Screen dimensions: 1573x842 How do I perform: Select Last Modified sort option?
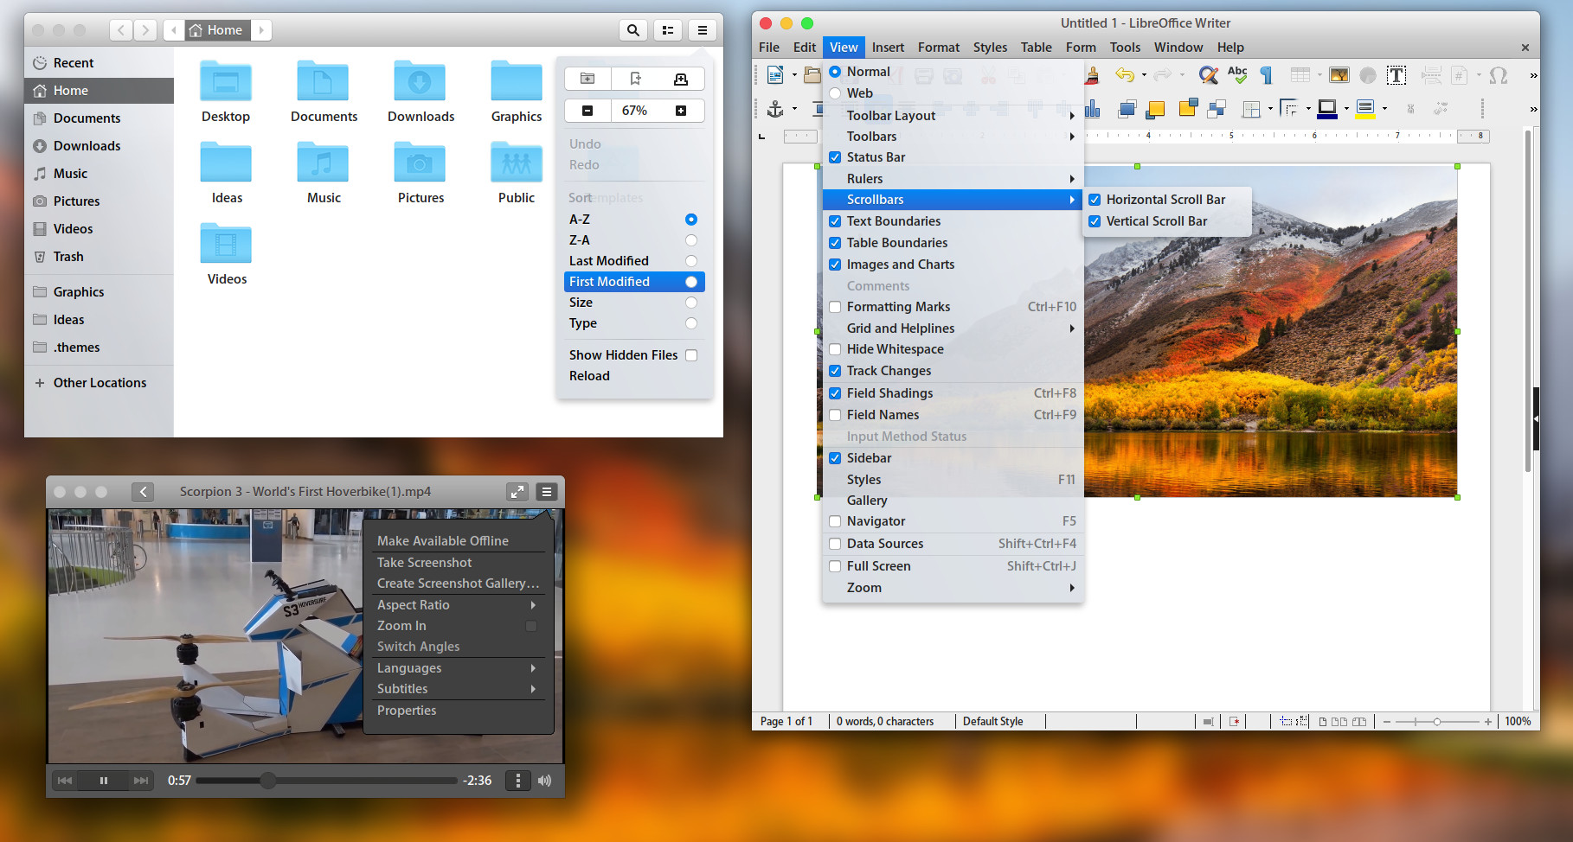click(632, 261)
